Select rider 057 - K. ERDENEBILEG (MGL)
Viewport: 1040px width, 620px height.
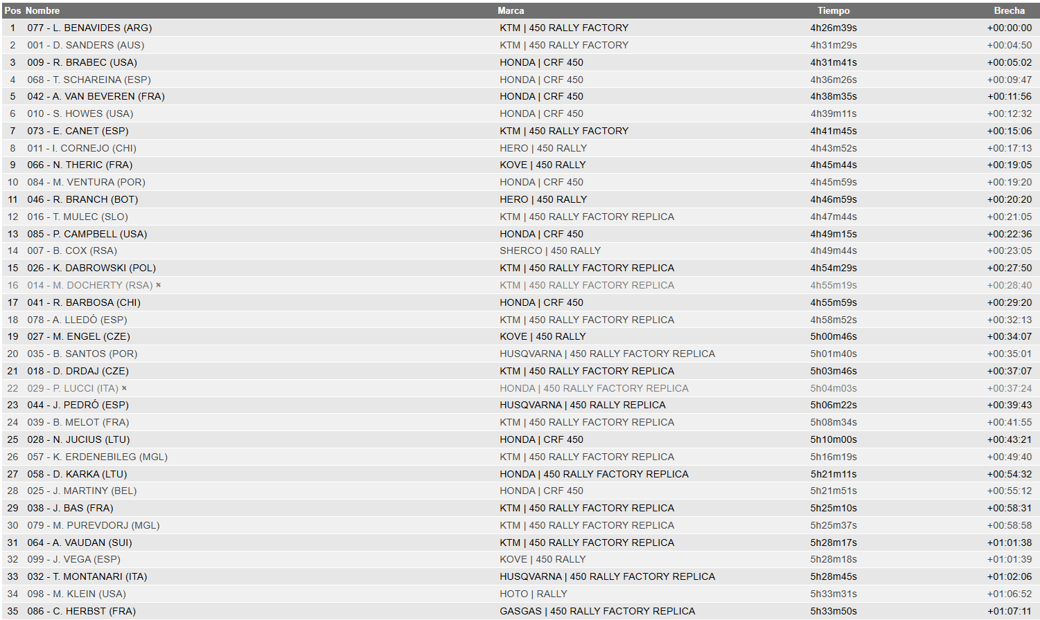(98, 457)
